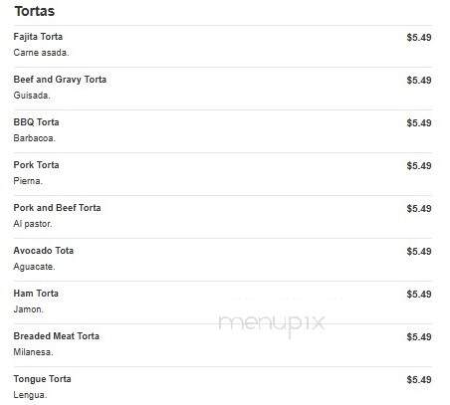Click the Barbacoa description

(34, 138)
